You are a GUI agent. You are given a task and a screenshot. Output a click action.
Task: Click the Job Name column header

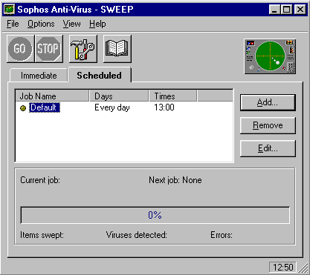52,96
